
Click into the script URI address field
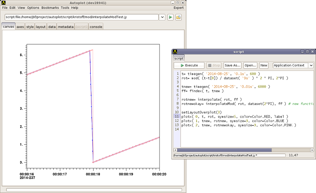(81, 17)
